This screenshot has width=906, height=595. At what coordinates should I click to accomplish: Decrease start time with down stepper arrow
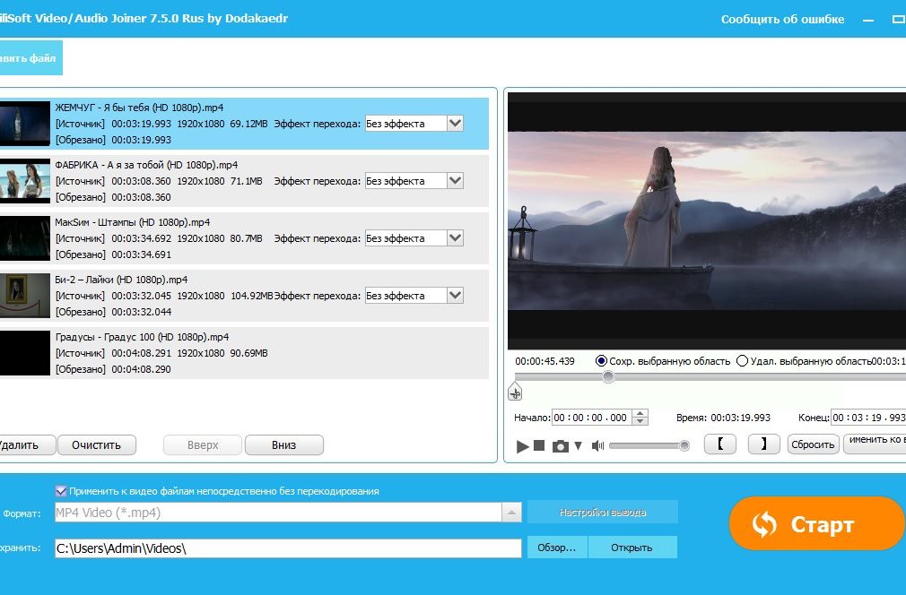pos(640,421)
